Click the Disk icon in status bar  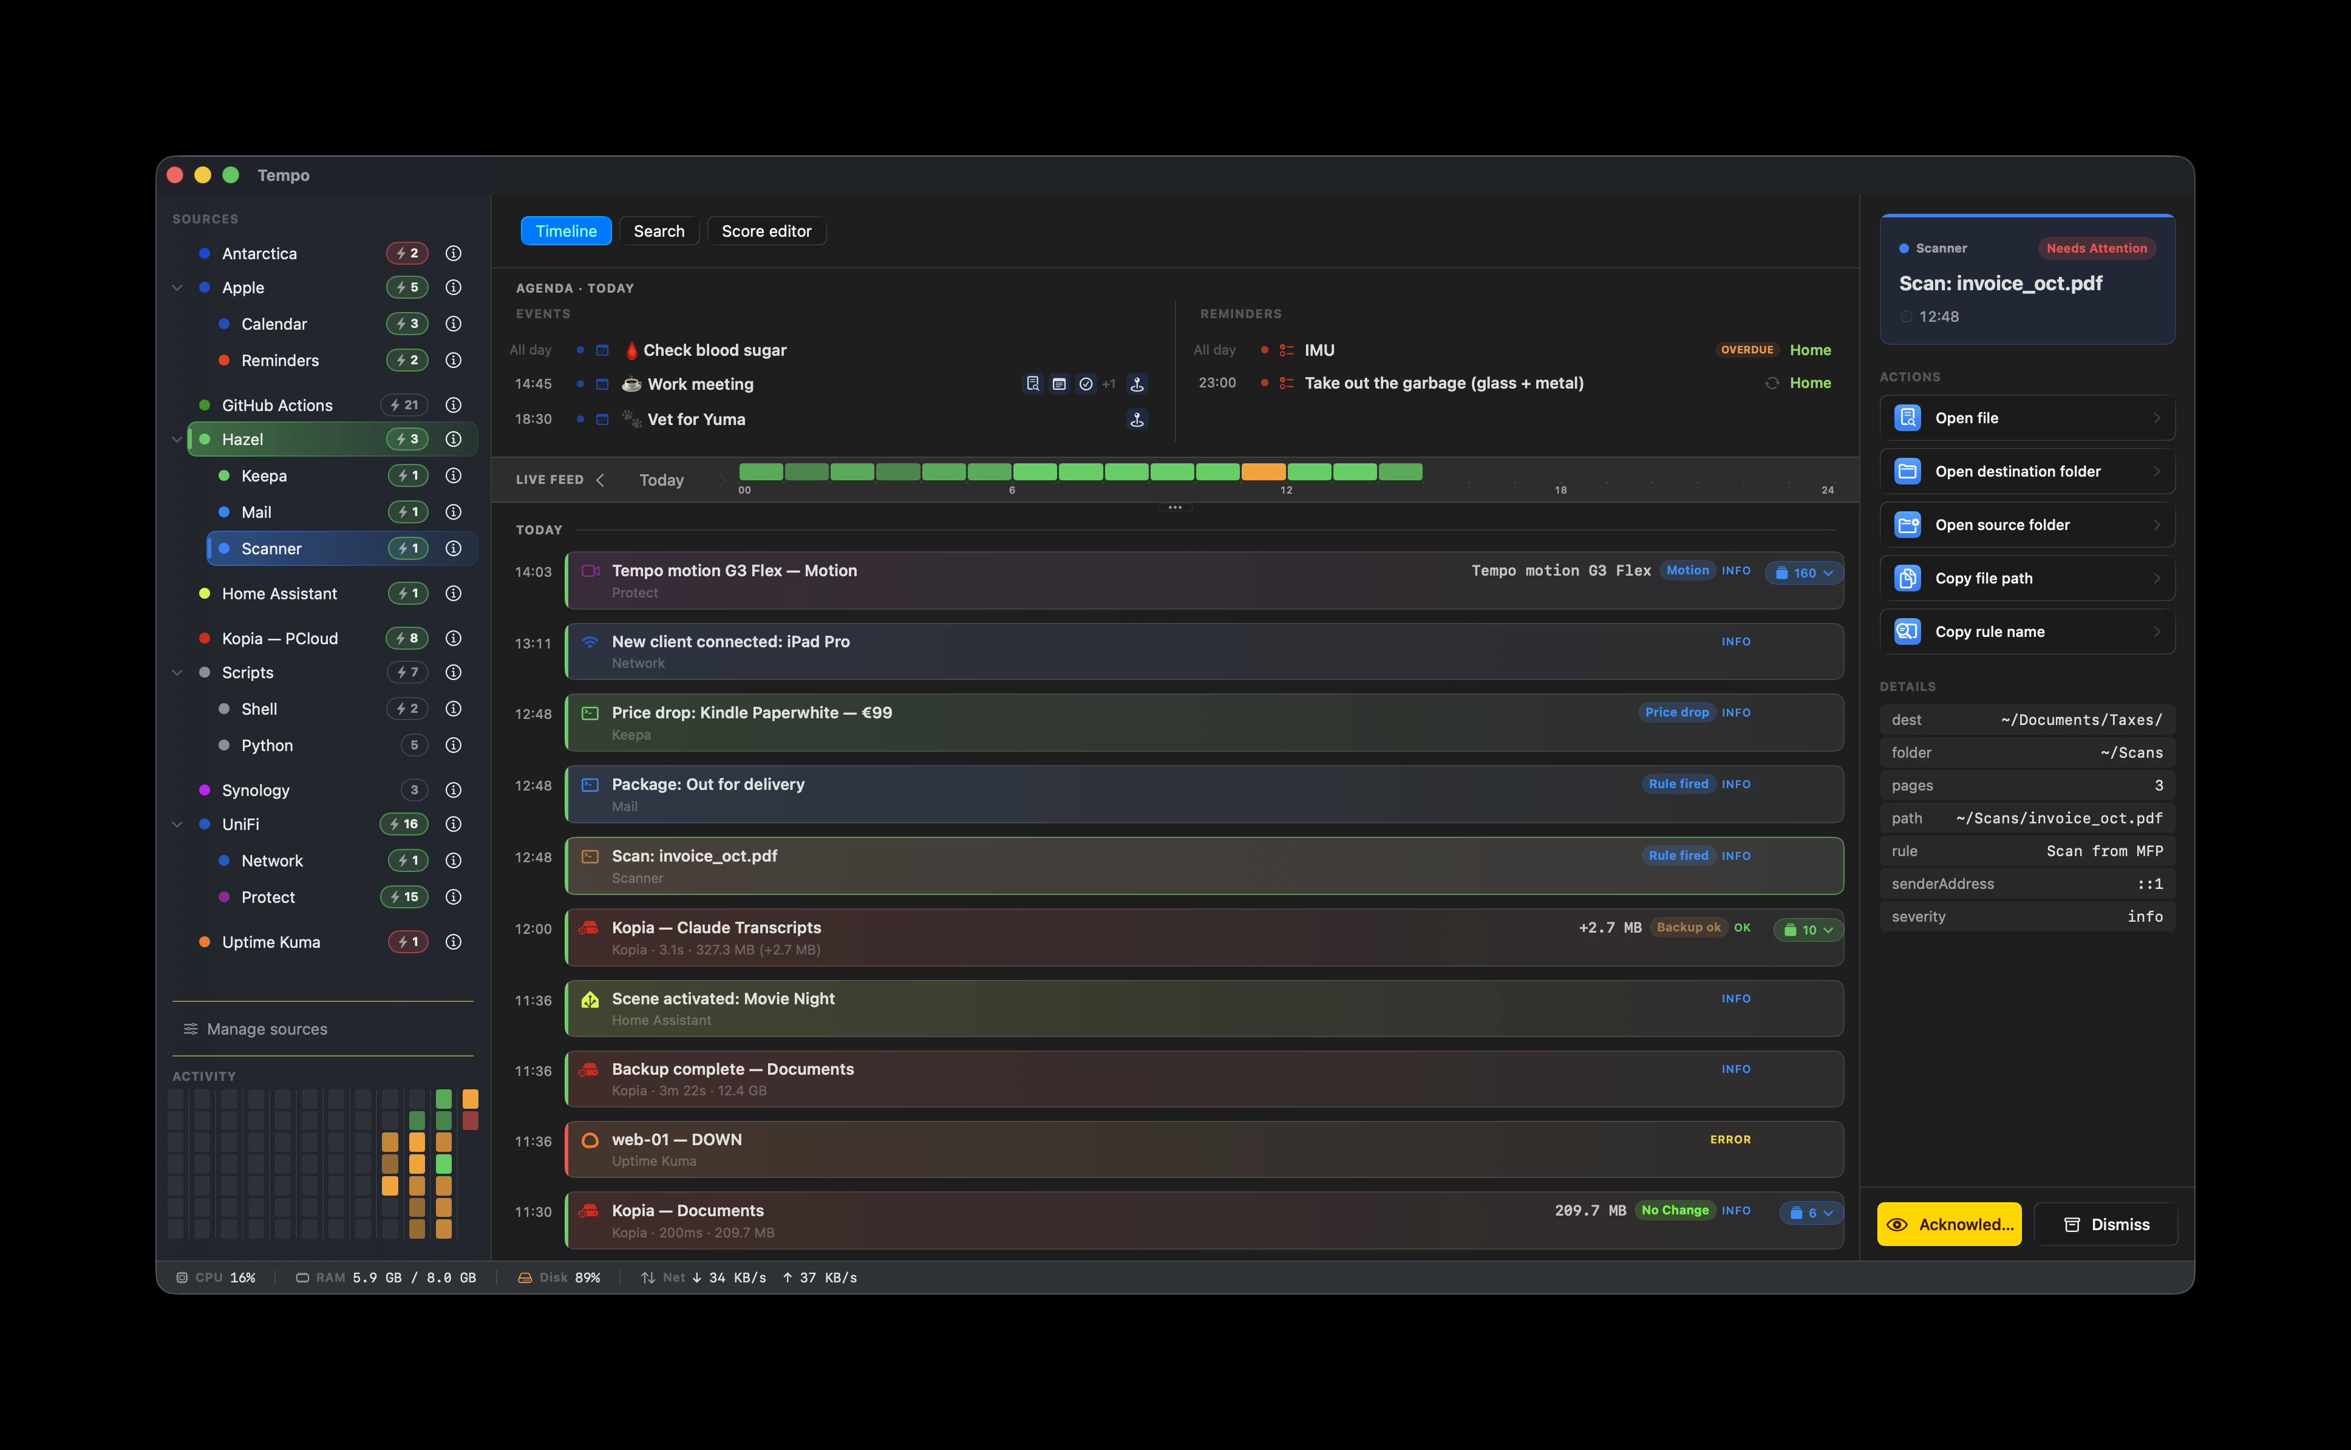click(525, 1278)
